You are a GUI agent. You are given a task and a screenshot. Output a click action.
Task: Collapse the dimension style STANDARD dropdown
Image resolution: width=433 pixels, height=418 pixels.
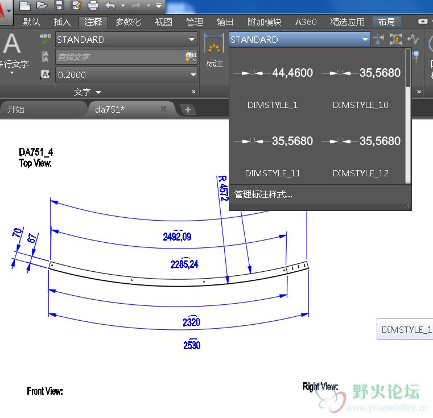365,40
